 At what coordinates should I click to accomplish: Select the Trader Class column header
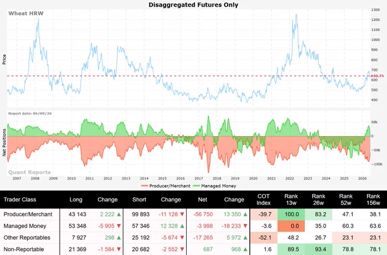[x=20, y=199]
